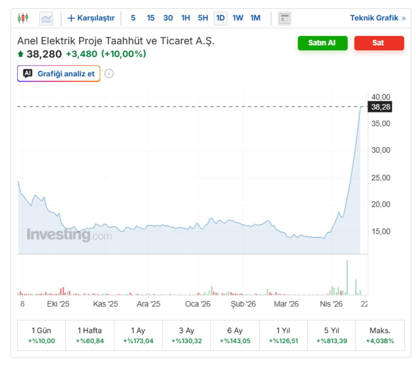Switch to the 1D interval
Image resolution: width=416 pixels, height=368 pixels.
(220, 18)
